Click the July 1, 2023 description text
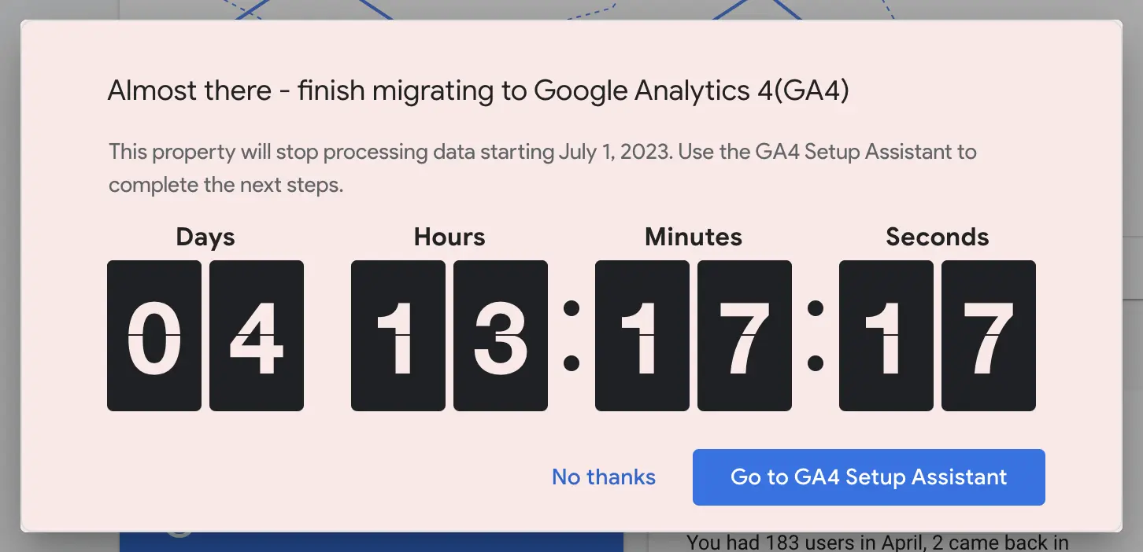This screenshot has width=1143, height=552. coord(542,151)
